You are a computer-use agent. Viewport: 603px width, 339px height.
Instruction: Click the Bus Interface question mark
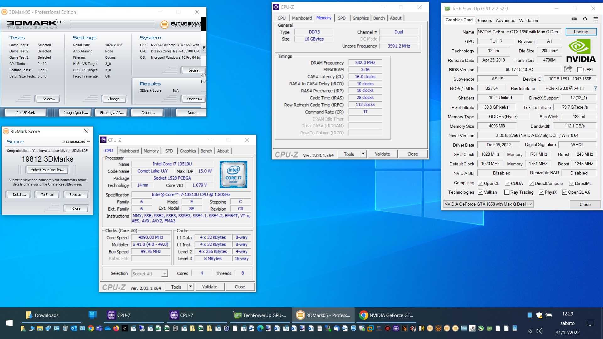(x=595, y=88)
